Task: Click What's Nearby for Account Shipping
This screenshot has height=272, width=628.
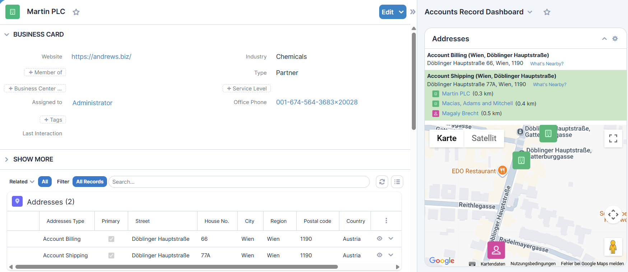Action: tap(550, 84)
